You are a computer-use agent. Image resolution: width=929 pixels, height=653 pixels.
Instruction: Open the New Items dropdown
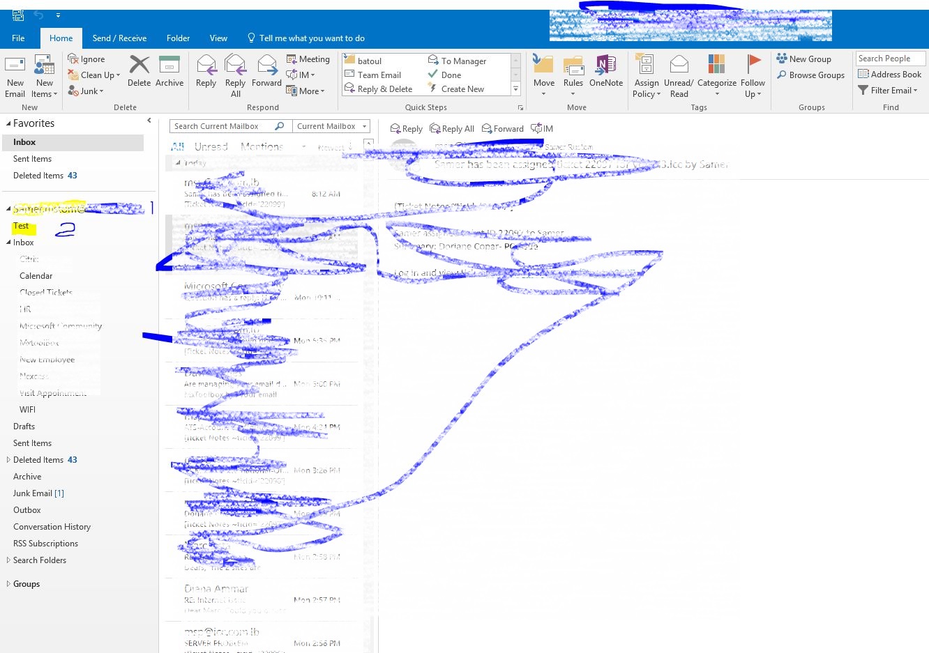[45, 76]
